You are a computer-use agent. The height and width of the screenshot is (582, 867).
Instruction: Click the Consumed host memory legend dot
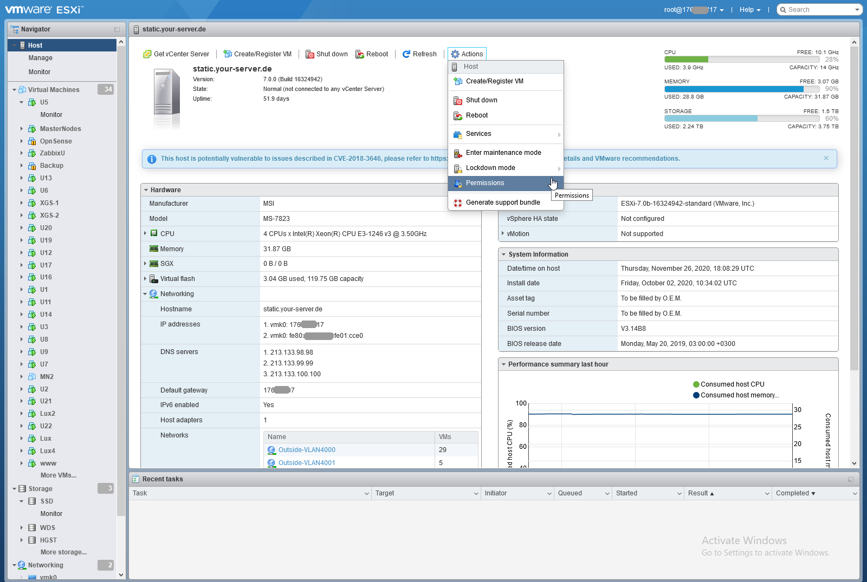[696, 395]
